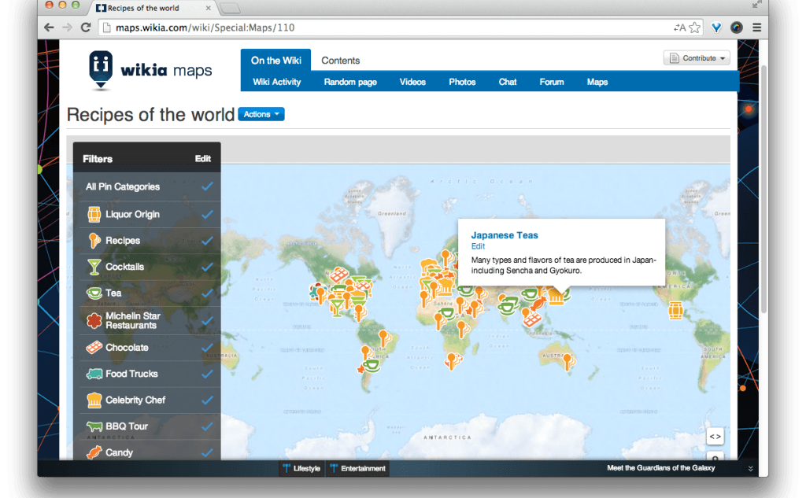Click the Liquor Origin barrel icon in Filters

94,214
